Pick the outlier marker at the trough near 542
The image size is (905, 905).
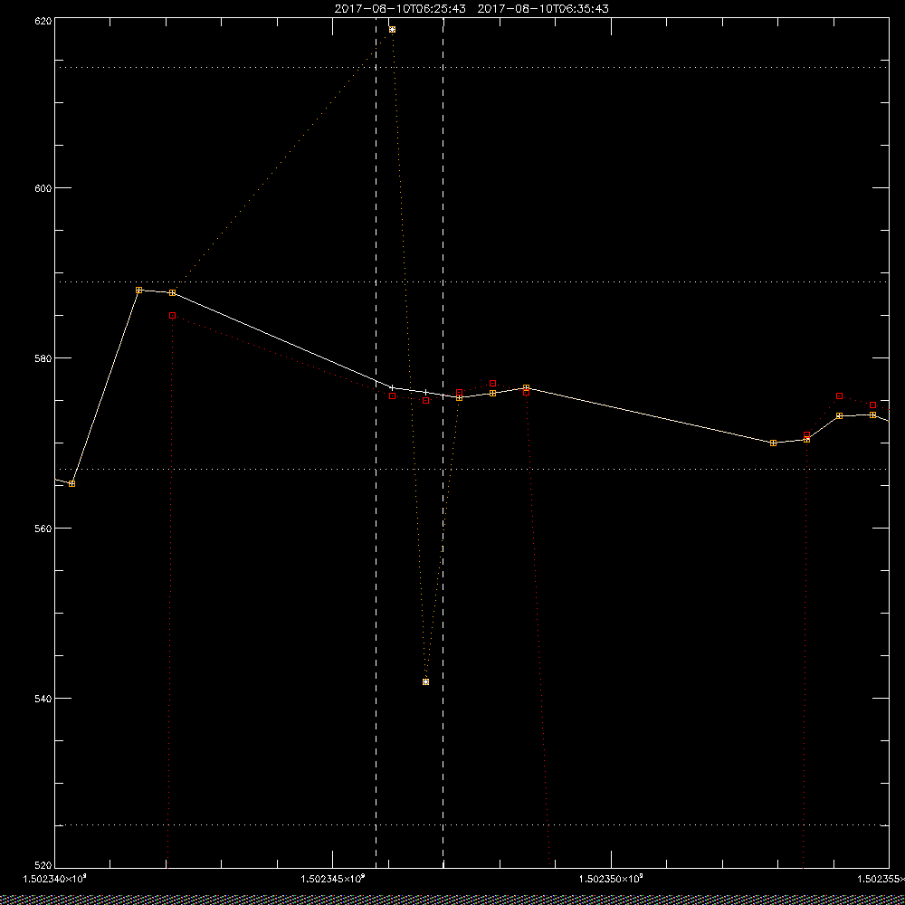point(426,681)
